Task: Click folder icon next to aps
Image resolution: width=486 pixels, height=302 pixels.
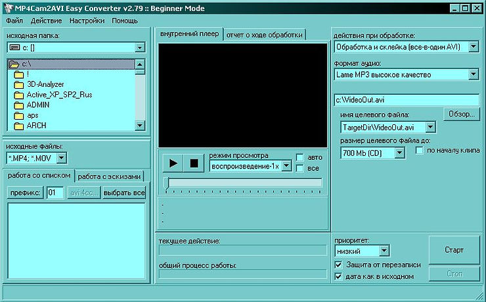Action: 19,116
